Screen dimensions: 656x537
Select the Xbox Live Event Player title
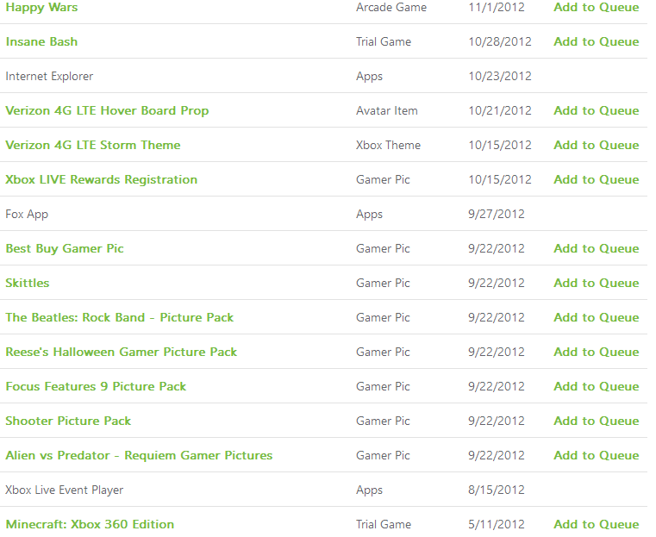65,490
